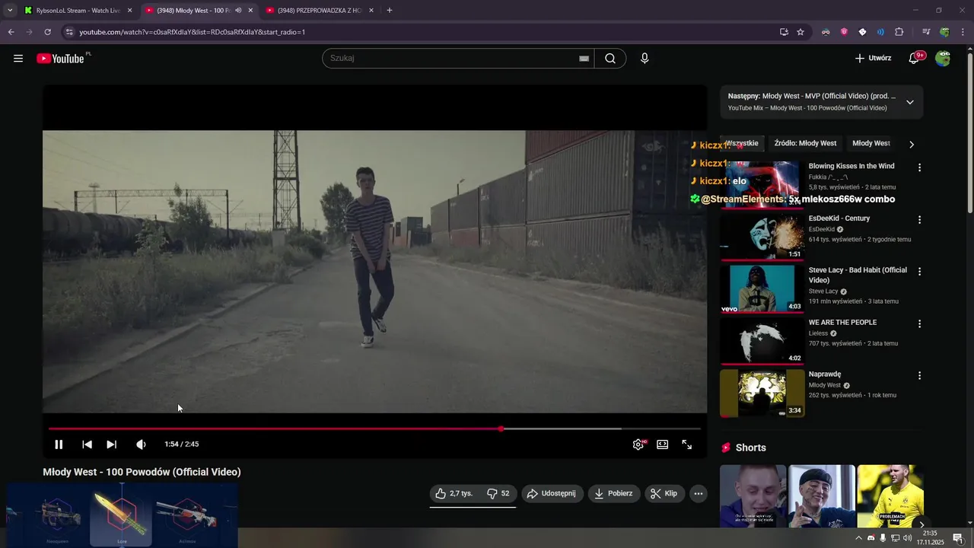Show more filter chips with the arrow
The width and height of the screenshot is (974, 548).
[x=912, y=144]
